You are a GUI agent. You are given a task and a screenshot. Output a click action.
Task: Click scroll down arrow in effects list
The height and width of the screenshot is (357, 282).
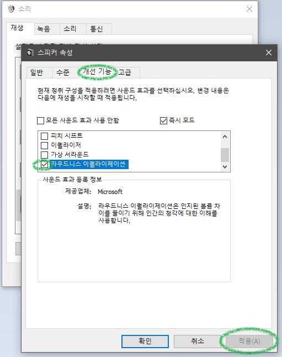coord(225,167)
